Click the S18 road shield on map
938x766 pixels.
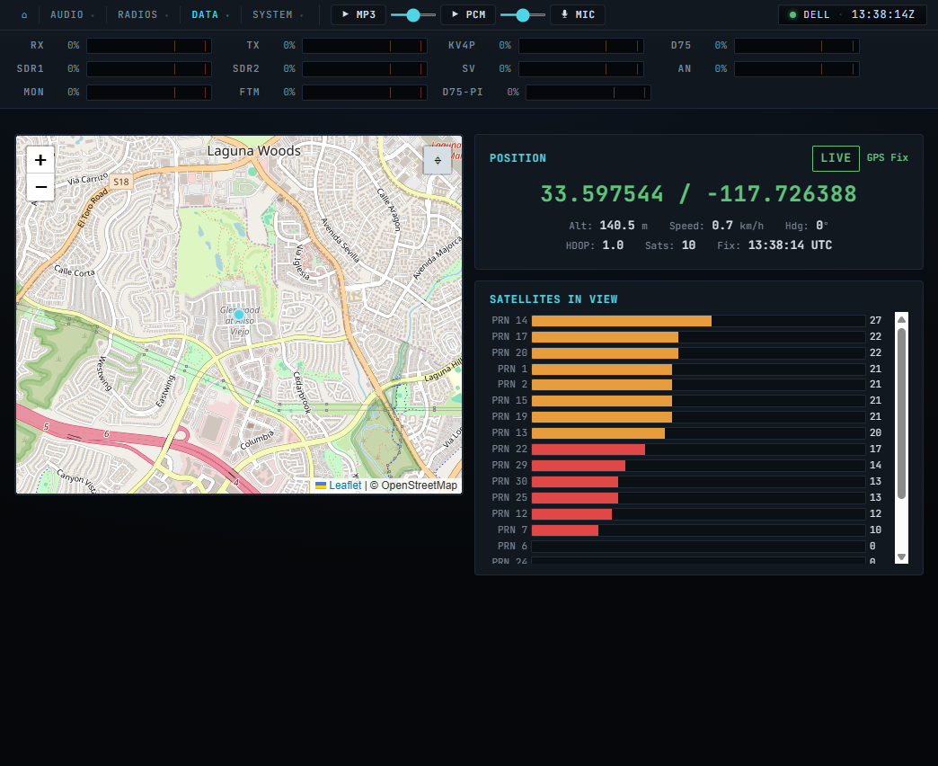point(121,182)
